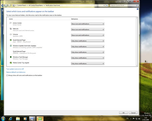Click the Network icon in icons list
Screen dimensions: 152x121
click(11, 29)
